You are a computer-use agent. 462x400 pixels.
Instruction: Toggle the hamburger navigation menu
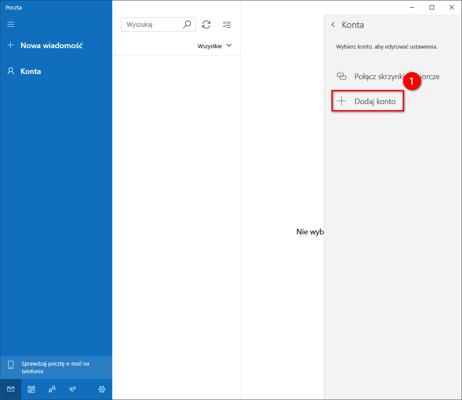(11, 24)
